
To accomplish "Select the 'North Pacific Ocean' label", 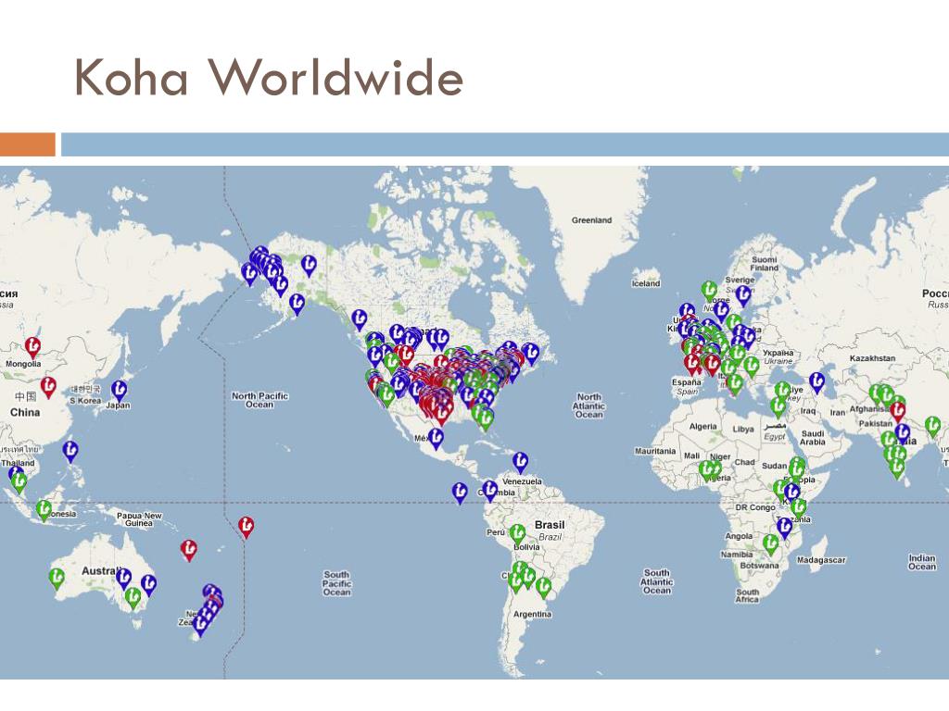I will pyautogui.click(x=259, y=400).
